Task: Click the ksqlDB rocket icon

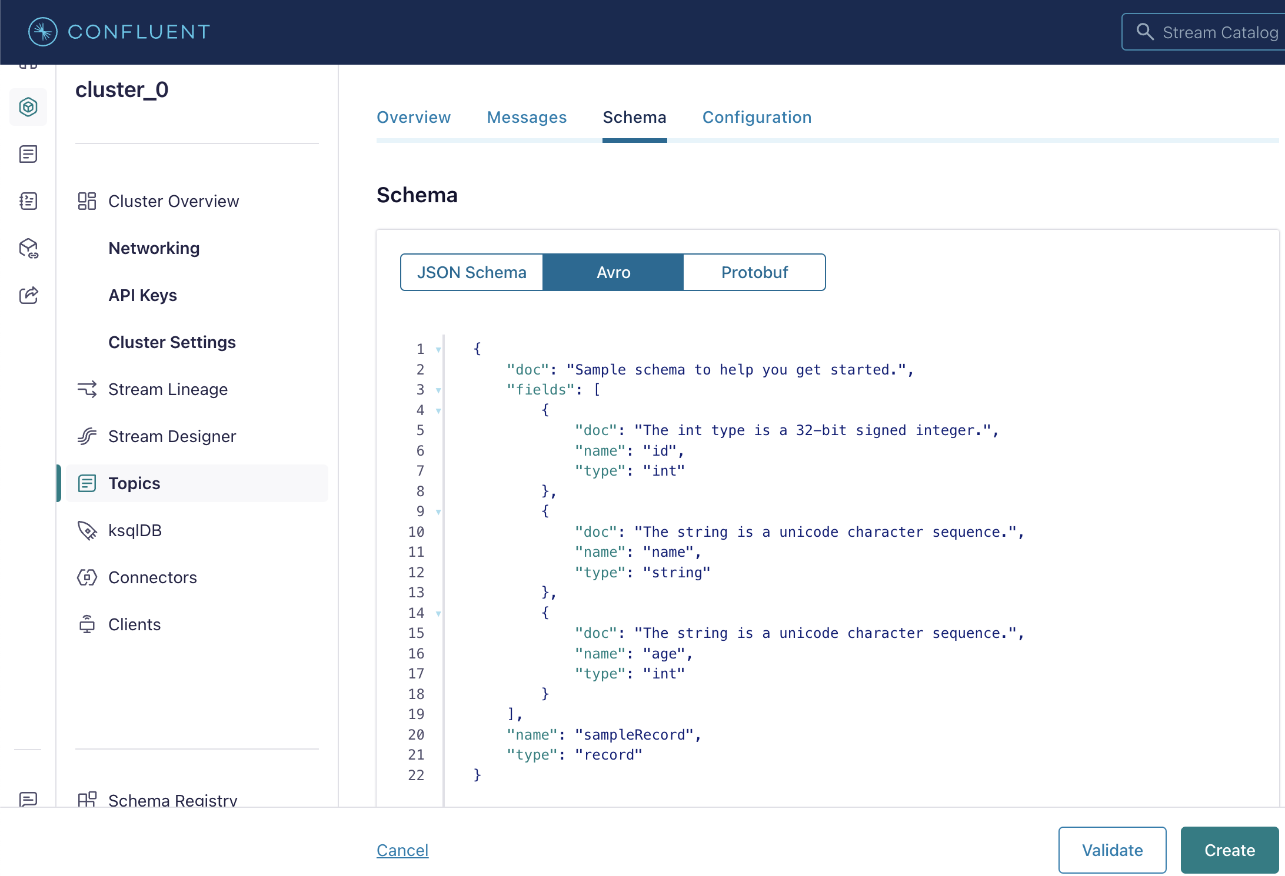Action: coord(87,530)
